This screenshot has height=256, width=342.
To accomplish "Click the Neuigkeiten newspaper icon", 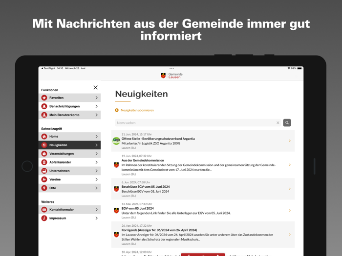I will click(44, 145).
